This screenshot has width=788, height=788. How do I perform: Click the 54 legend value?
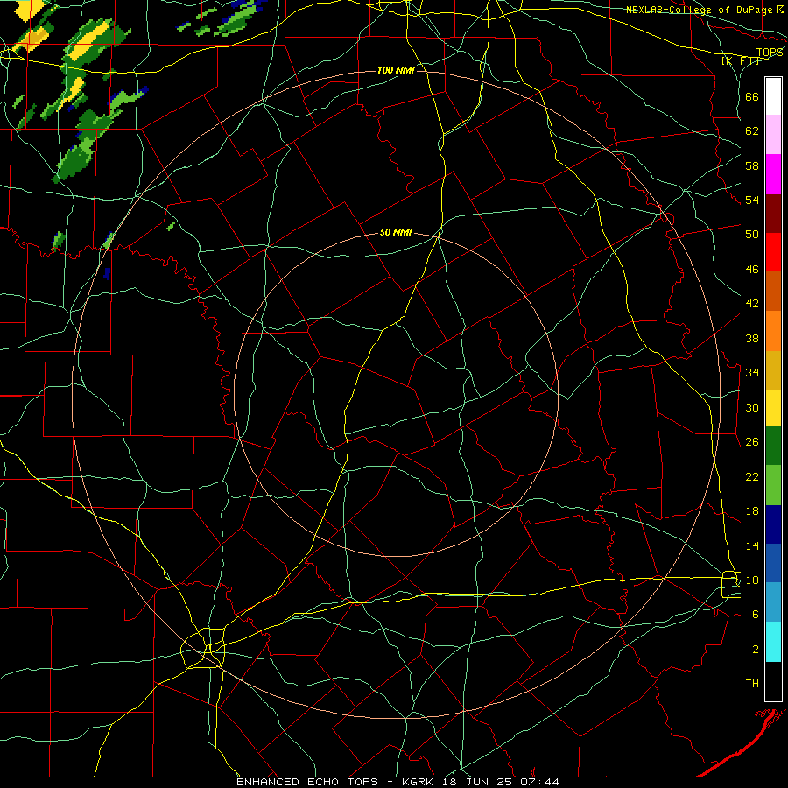(x=752, y=200)
